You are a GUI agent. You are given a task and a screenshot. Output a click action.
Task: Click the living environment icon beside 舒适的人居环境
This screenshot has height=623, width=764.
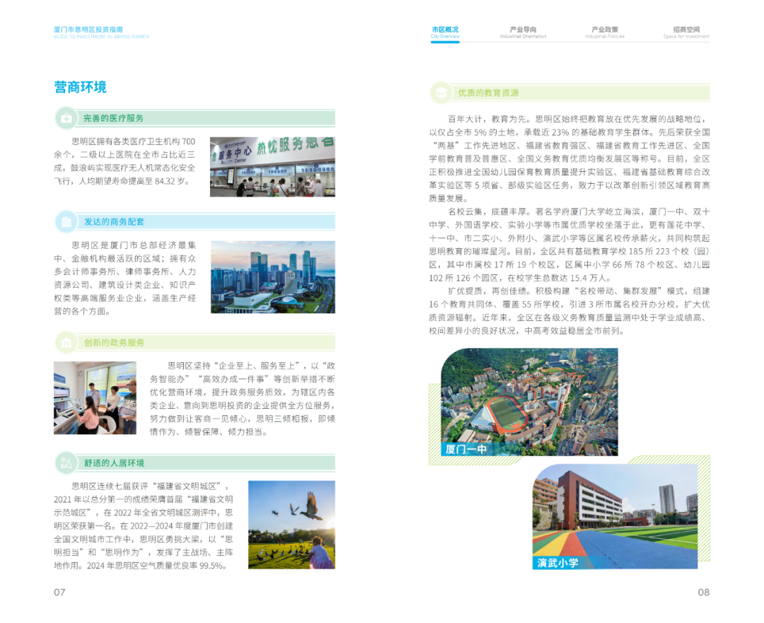tap(66, 463)
